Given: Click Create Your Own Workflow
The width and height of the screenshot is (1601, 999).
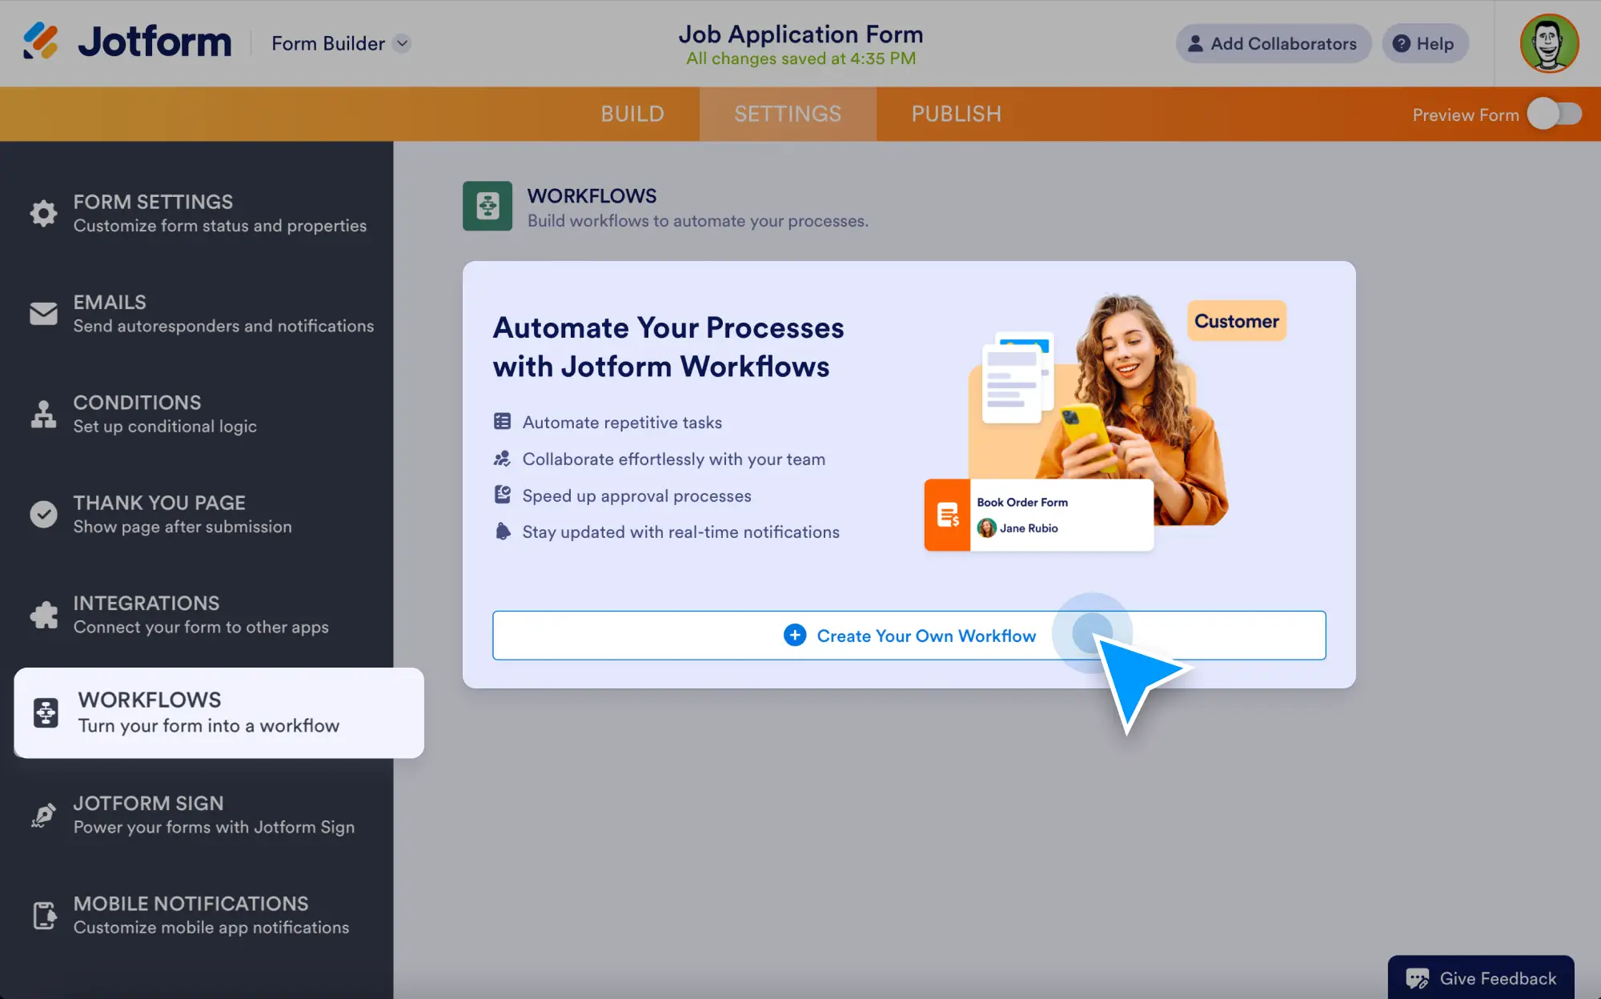Looking at the screenshot, I should coord(909,635).
